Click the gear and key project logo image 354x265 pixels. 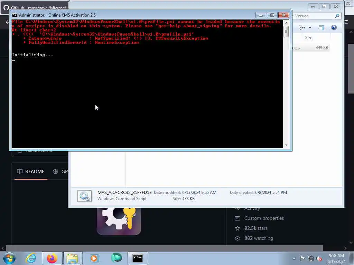(119, 221)
